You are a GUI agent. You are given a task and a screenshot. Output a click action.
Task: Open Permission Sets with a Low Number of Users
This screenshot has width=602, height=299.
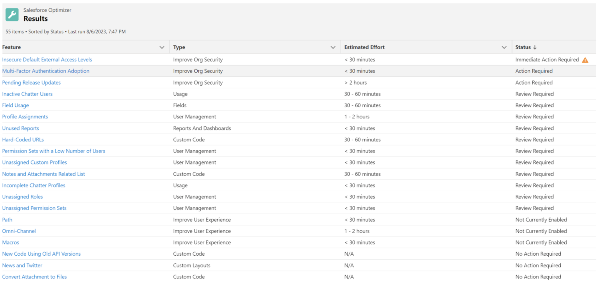pos(54,151)
